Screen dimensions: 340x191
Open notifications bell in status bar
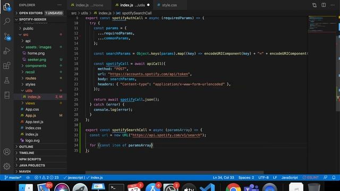pos(334,178)
